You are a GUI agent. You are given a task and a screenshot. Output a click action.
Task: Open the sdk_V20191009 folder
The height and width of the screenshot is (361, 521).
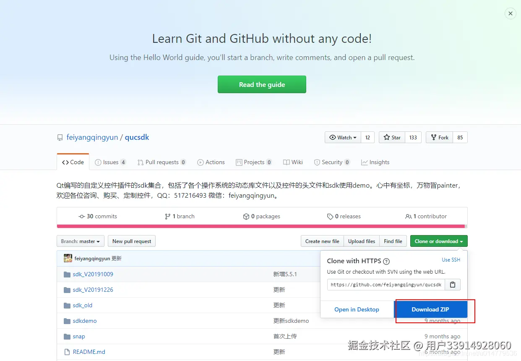(x=93, y=274)
